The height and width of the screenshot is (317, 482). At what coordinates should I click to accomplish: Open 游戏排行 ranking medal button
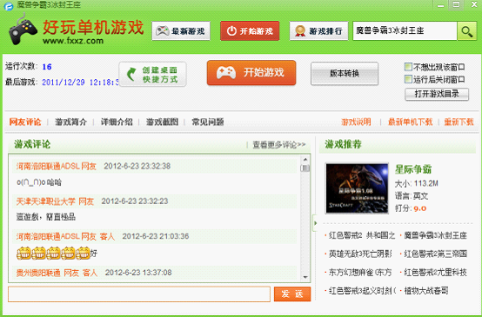[x=318, y=31]
